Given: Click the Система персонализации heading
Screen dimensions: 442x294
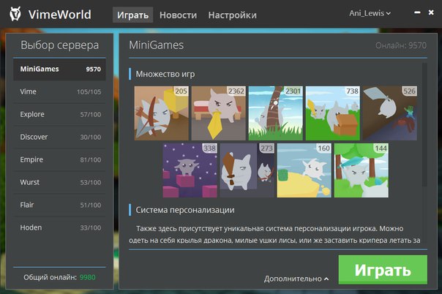Looking at the screenshot, I should point(185,210).
